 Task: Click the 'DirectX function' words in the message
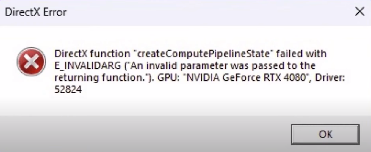click(92, 54)
